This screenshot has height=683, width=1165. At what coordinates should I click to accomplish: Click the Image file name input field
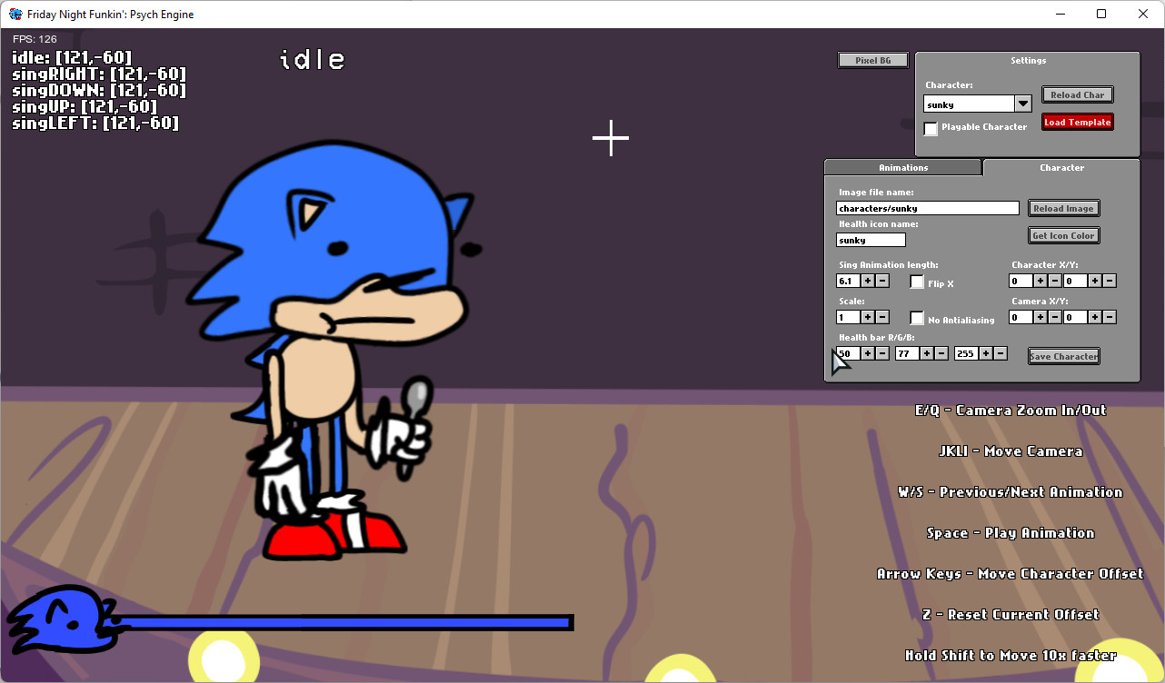coord(928,208)
